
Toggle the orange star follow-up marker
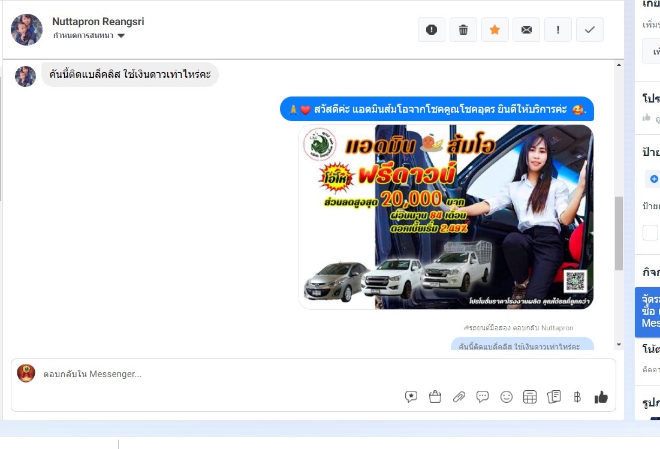(x=495, y=30)
